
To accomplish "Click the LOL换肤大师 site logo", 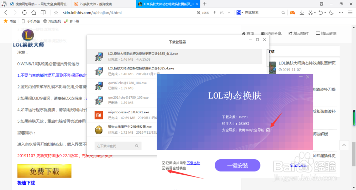I will pyautogui.click(x=28, y=38).
